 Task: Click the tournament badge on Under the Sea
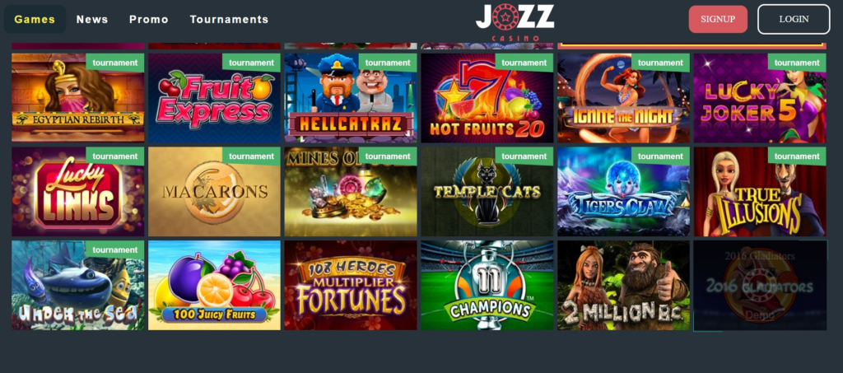(x=115, y=249)
